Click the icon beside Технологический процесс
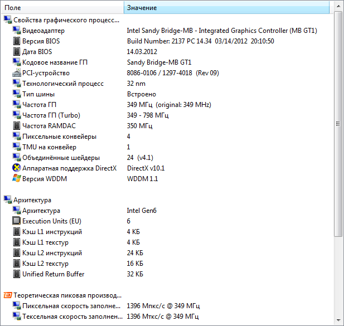Viewport: 344px width, 326px height. tap(17, 83)
